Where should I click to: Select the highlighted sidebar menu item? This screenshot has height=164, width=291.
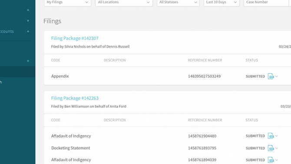(18, 72)
